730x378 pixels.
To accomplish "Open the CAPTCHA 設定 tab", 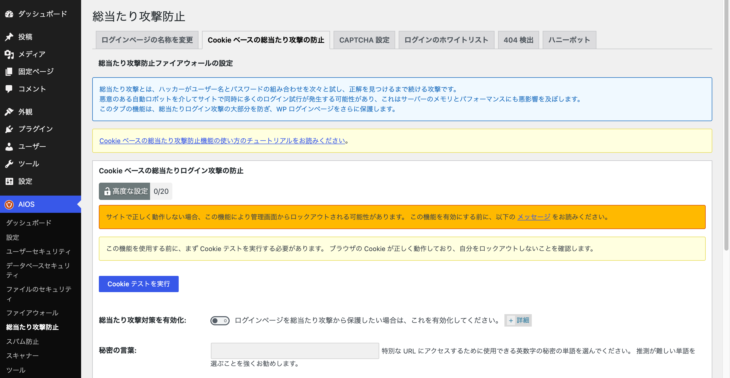I will (x=364, y=40).
